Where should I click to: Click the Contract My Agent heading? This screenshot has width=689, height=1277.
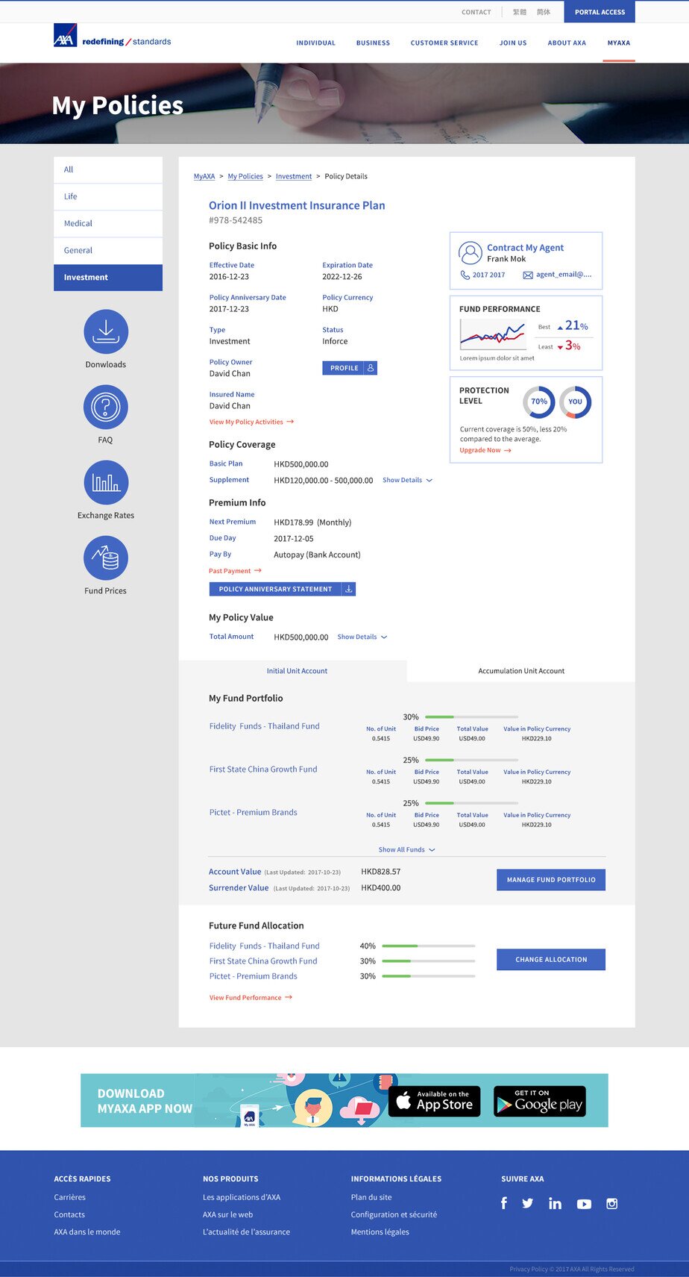tap(525, 248)
